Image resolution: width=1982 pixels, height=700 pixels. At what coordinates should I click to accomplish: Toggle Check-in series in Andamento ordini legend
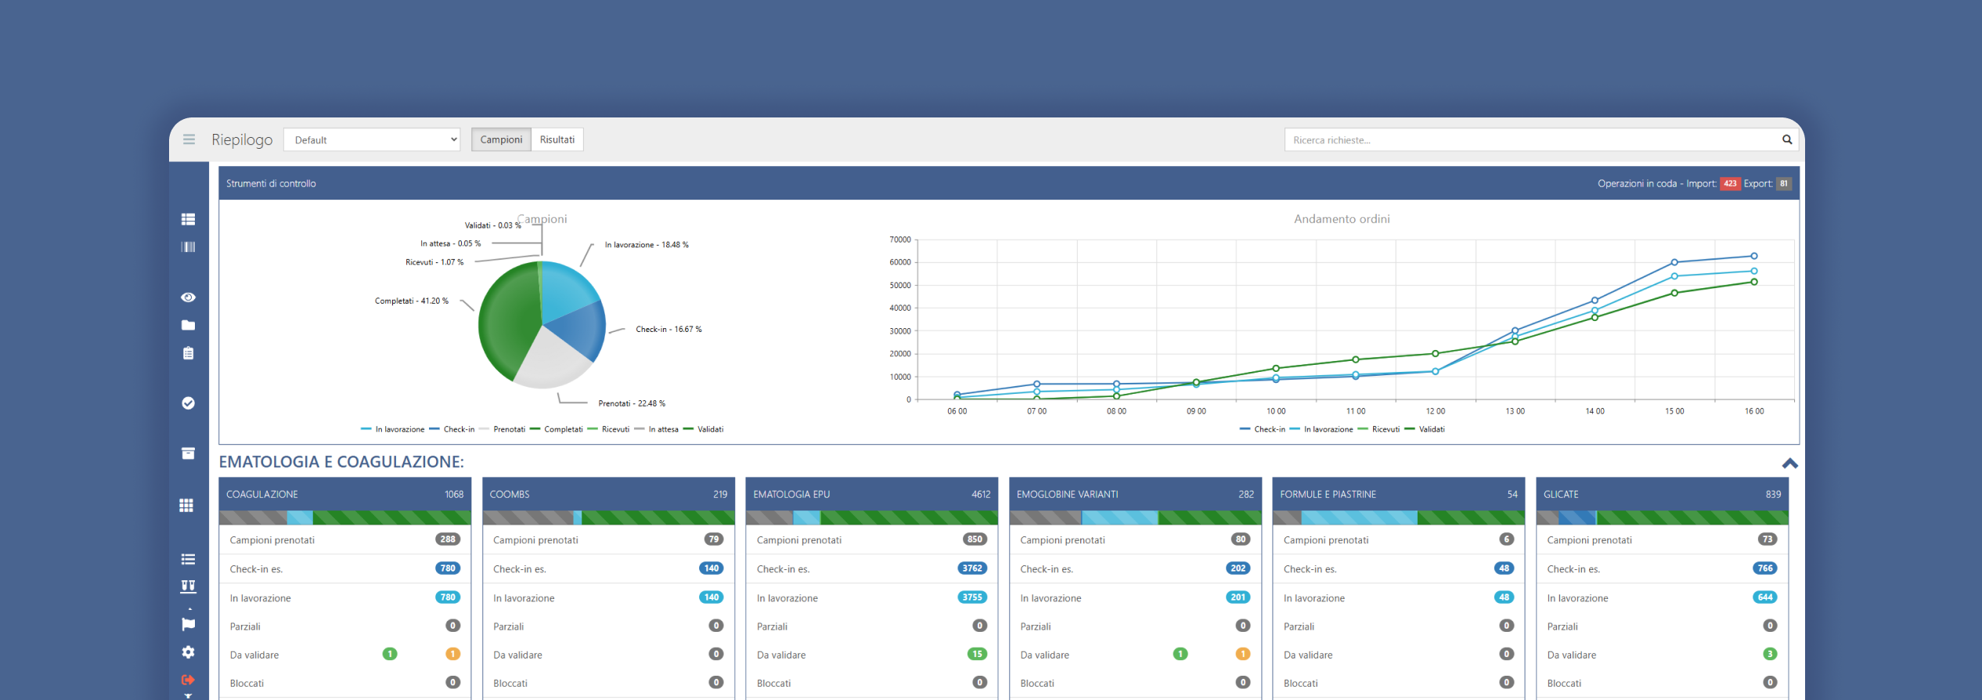pos(1262,429)
